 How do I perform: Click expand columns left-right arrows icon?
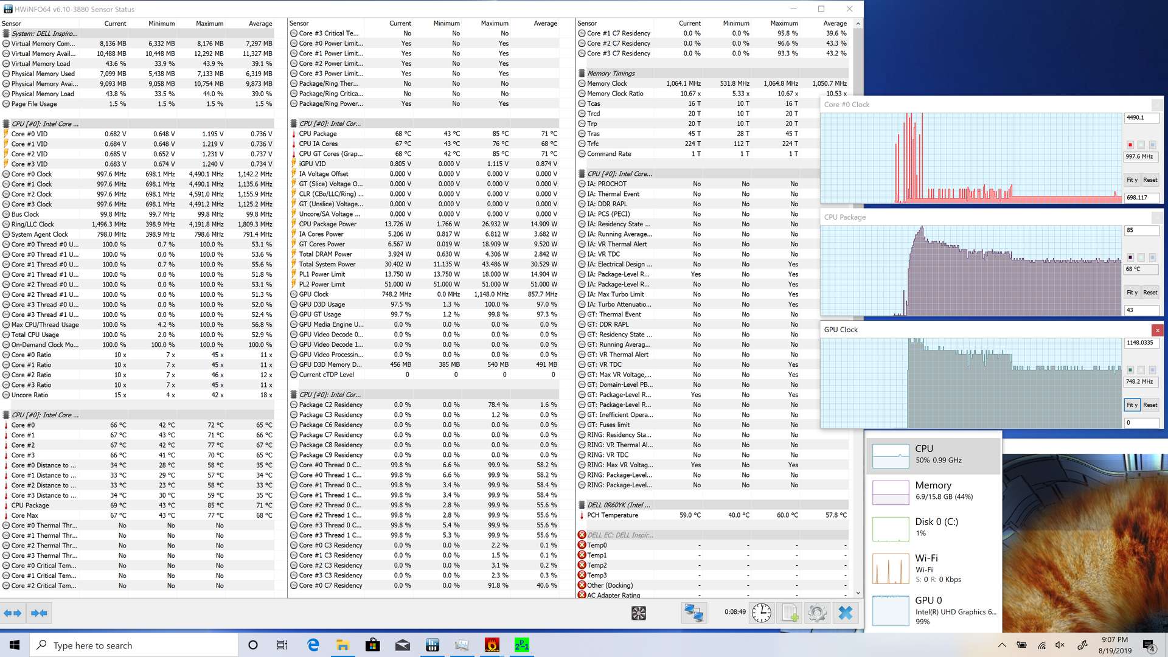(13, 613)
